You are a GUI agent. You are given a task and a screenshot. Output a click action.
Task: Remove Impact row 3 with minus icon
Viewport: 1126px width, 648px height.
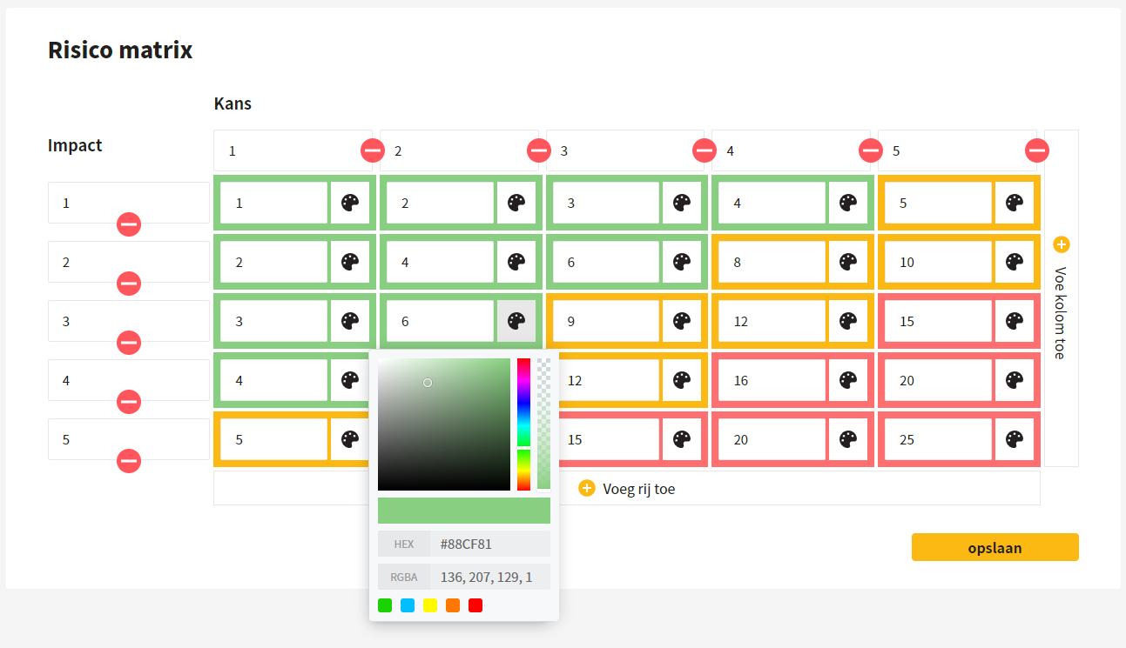click(x=129, y=343)
